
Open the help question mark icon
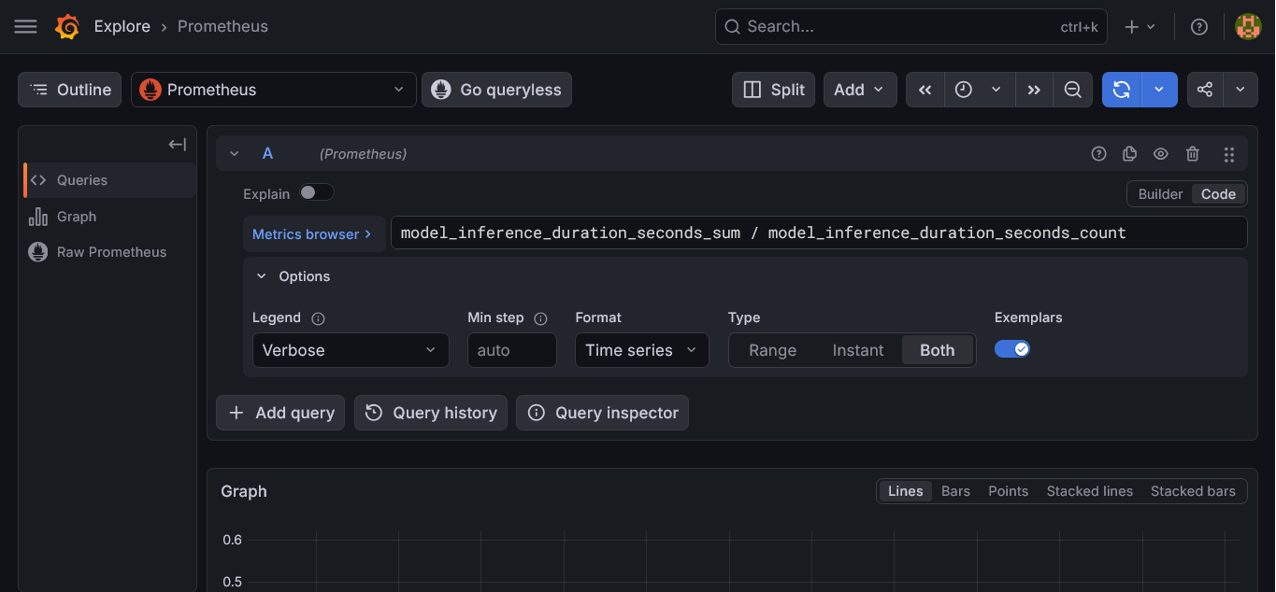(x=1199, y=27)
